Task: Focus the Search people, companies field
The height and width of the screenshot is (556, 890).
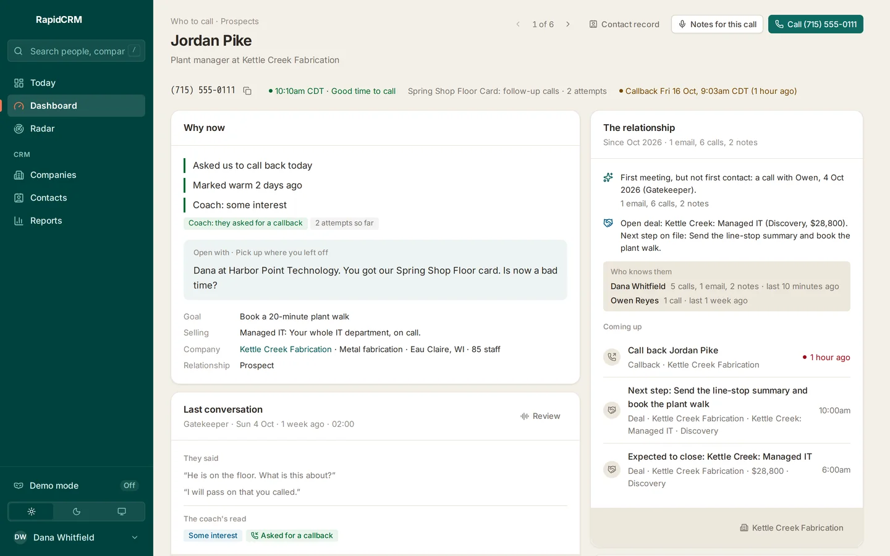Action: click(x=77, y=51)
